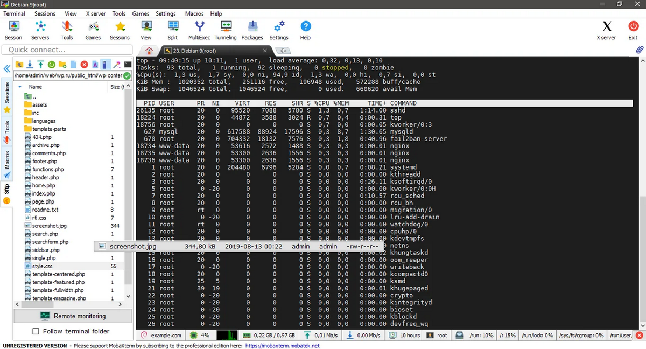Image resolution: width=646 pixels, height=349 pixels.
Task: Click the paperclip attach icon
Action: tap(640, 50)
